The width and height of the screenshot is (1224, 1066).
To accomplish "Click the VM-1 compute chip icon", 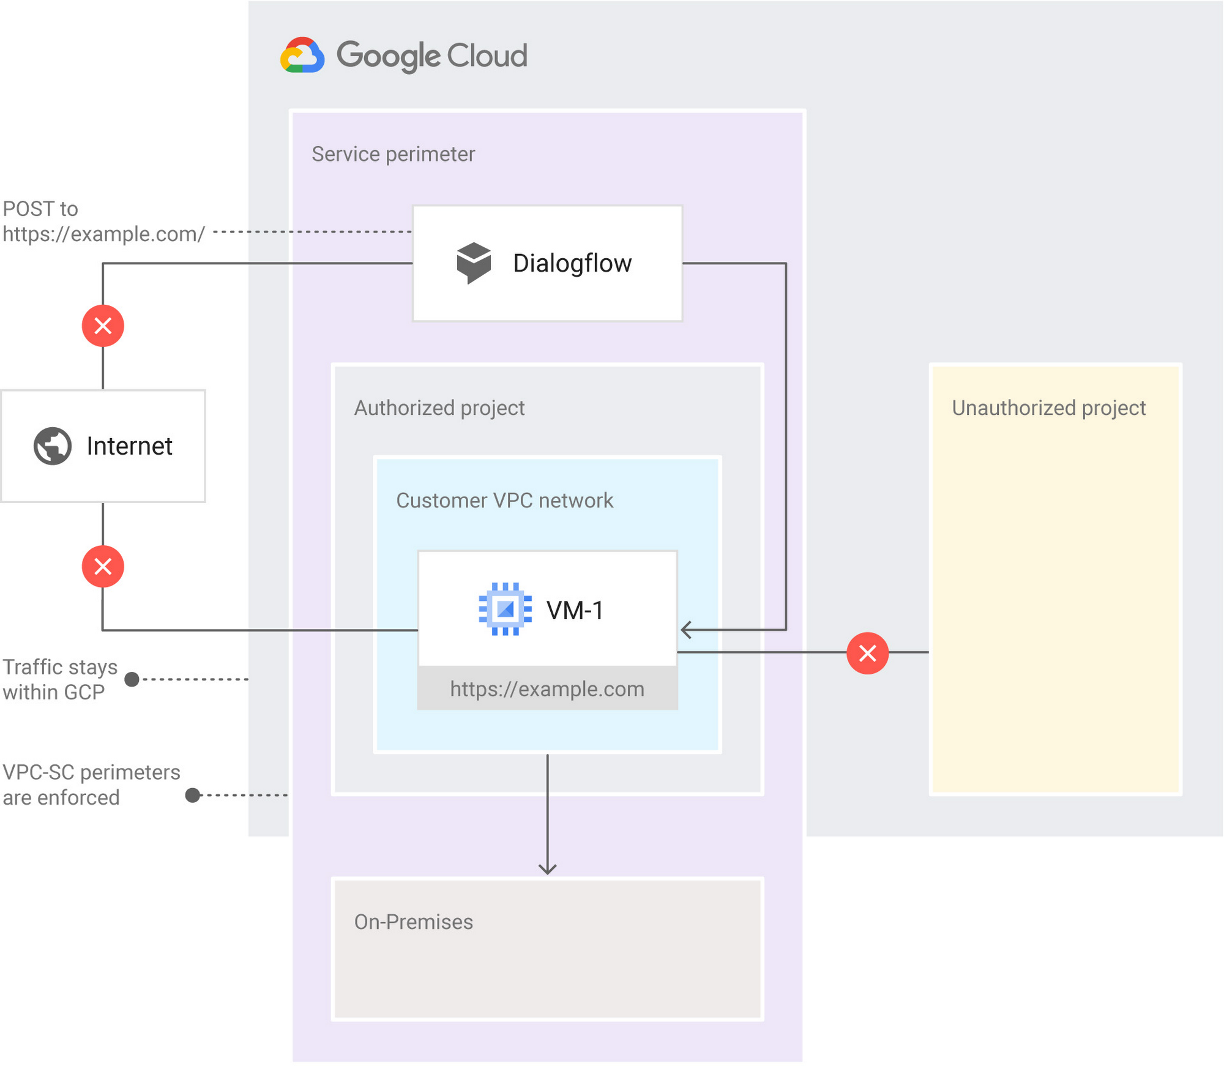I will [505, 609].
